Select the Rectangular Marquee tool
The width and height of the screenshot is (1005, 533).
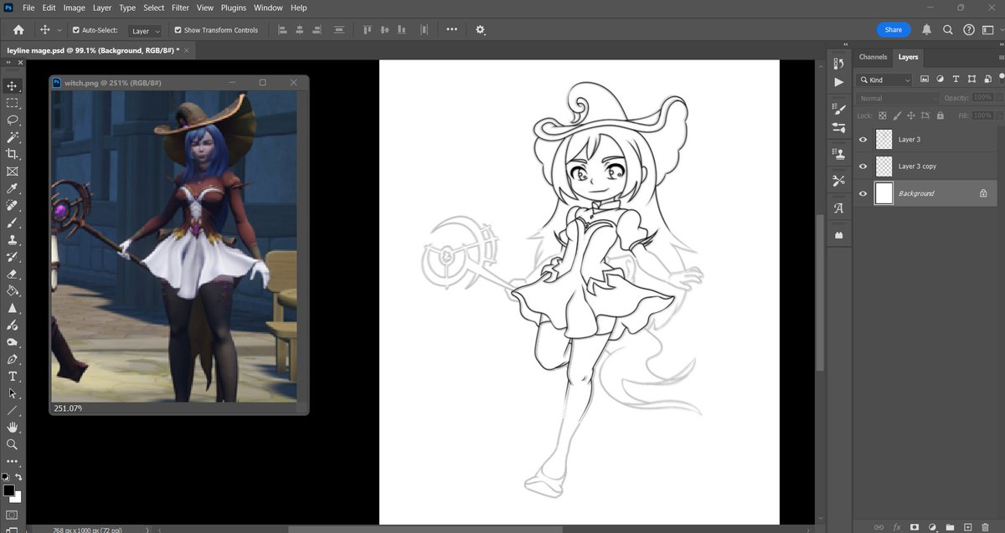pyautogui.click(x=12, y=103)
